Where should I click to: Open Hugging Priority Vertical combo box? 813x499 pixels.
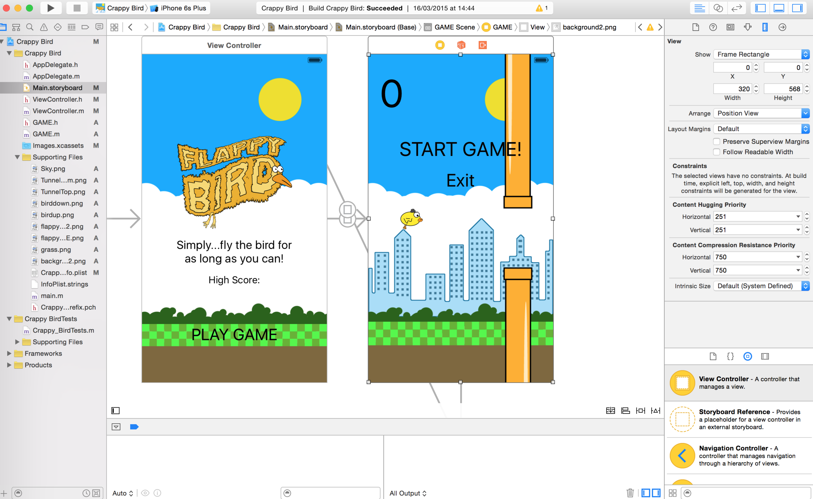758,230
